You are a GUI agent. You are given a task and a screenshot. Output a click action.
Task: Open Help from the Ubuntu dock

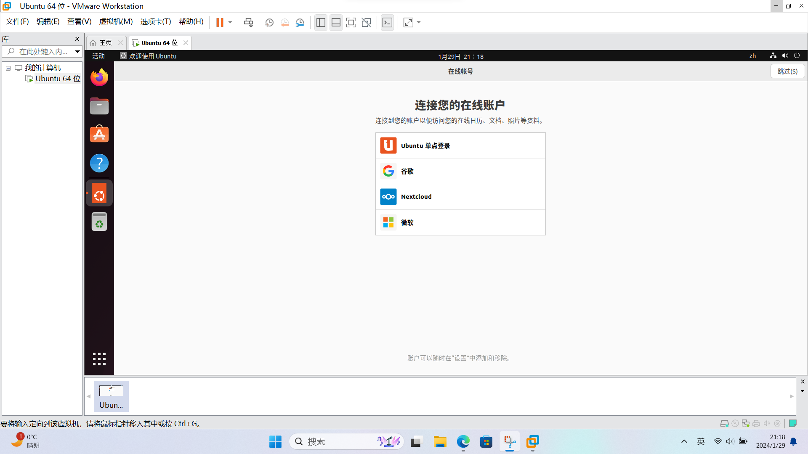(99, 163)
